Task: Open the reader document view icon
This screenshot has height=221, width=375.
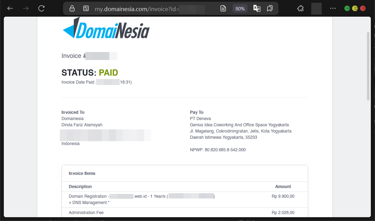Action: click(223, 8)
